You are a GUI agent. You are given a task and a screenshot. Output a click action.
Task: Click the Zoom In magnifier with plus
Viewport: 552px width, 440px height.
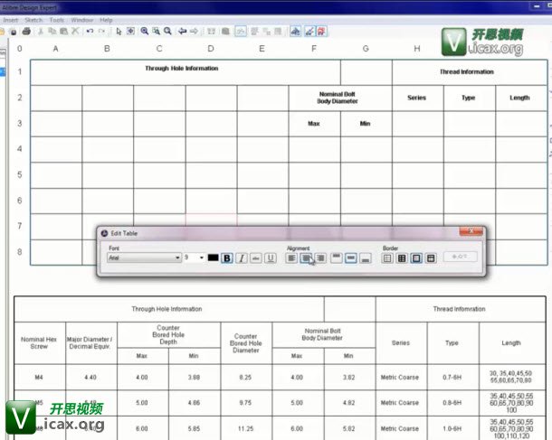click(x=145, y=32)
